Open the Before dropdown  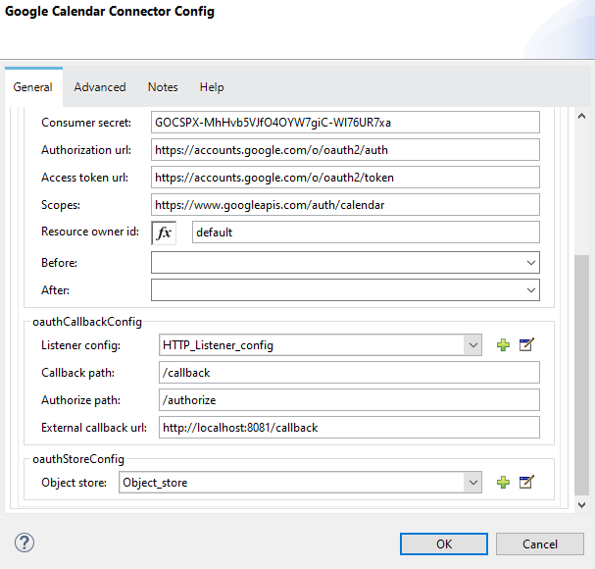tap(531, 263)
